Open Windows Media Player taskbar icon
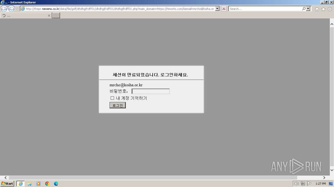The image size is (334, 187). click(38, 184)
